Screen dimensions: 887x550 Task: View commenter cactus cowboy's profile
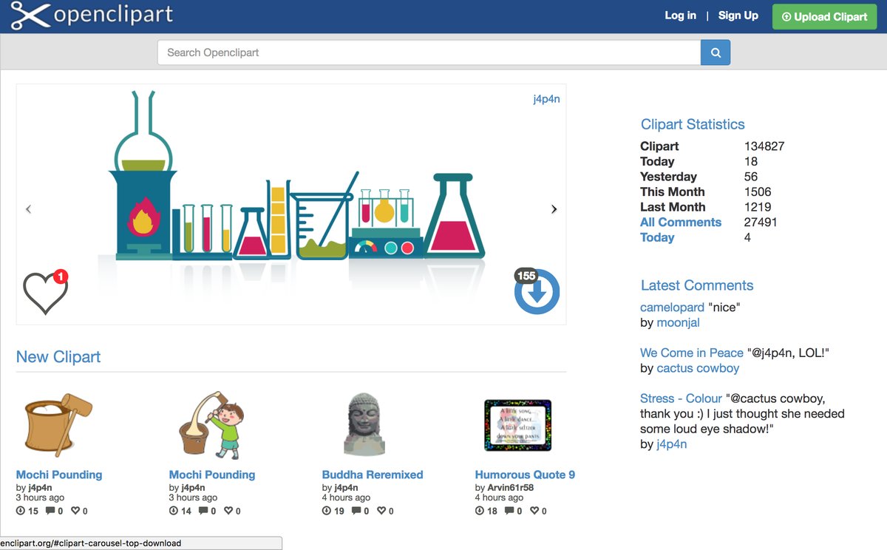(698, 368)
